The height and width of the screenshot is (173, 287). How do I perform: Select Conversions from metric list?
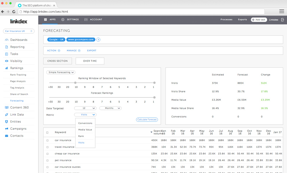pyautogui.click(x=85, y=123)
